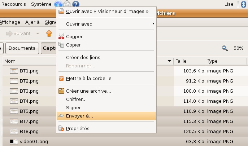Click the Propriétés icon in context menu

pos(61,128)
